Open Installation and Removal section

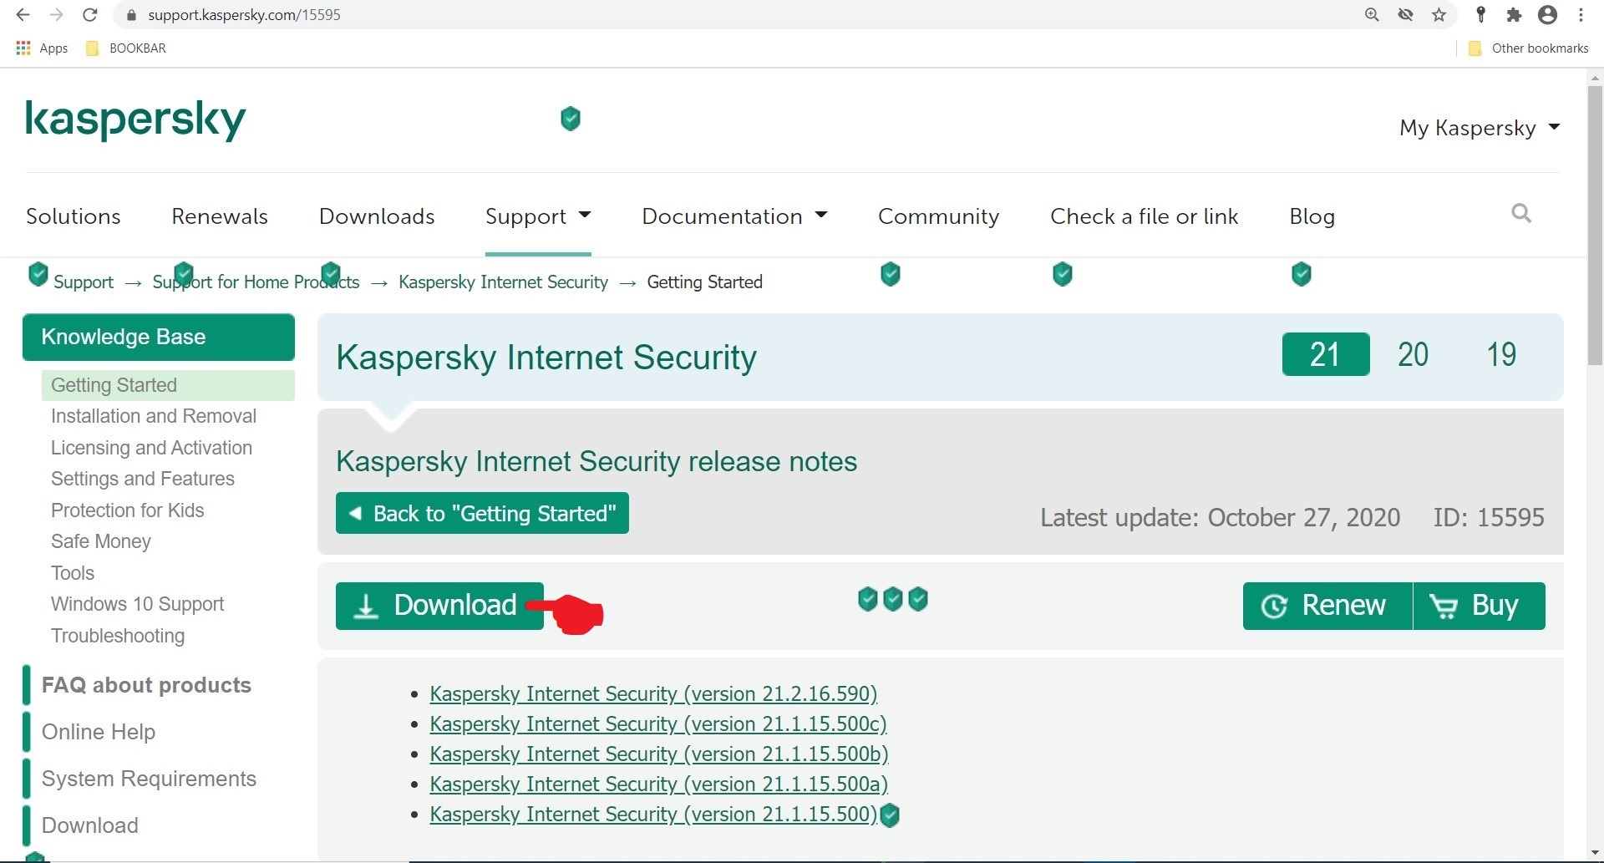(154, 416)
